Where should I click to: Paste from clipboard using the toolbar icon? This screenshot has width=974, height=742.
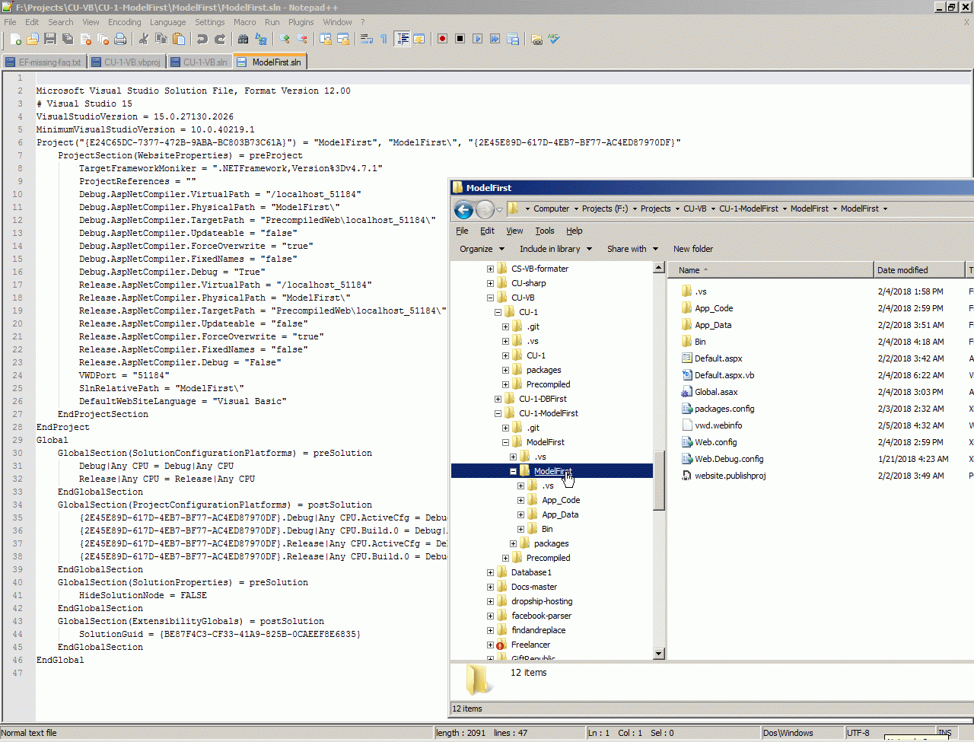click(x=178, y=39)
